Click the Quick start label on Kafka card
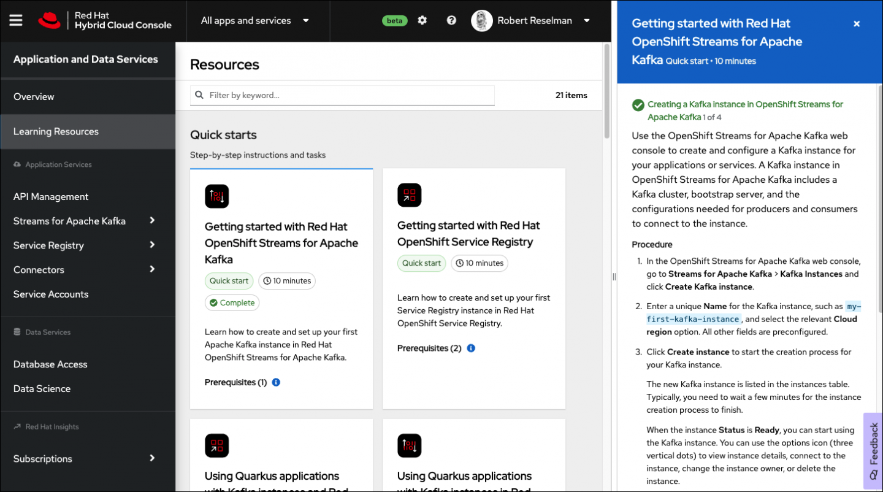Screen dimensions: 883x492 [x=229, y=281]
